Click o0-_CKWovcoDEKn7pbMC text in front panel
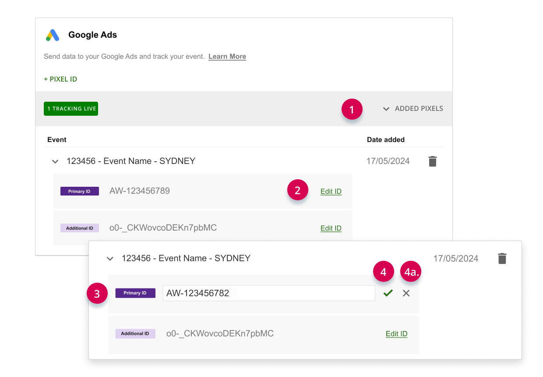Viewport: 543px width, 377px height. coord(220,334)
